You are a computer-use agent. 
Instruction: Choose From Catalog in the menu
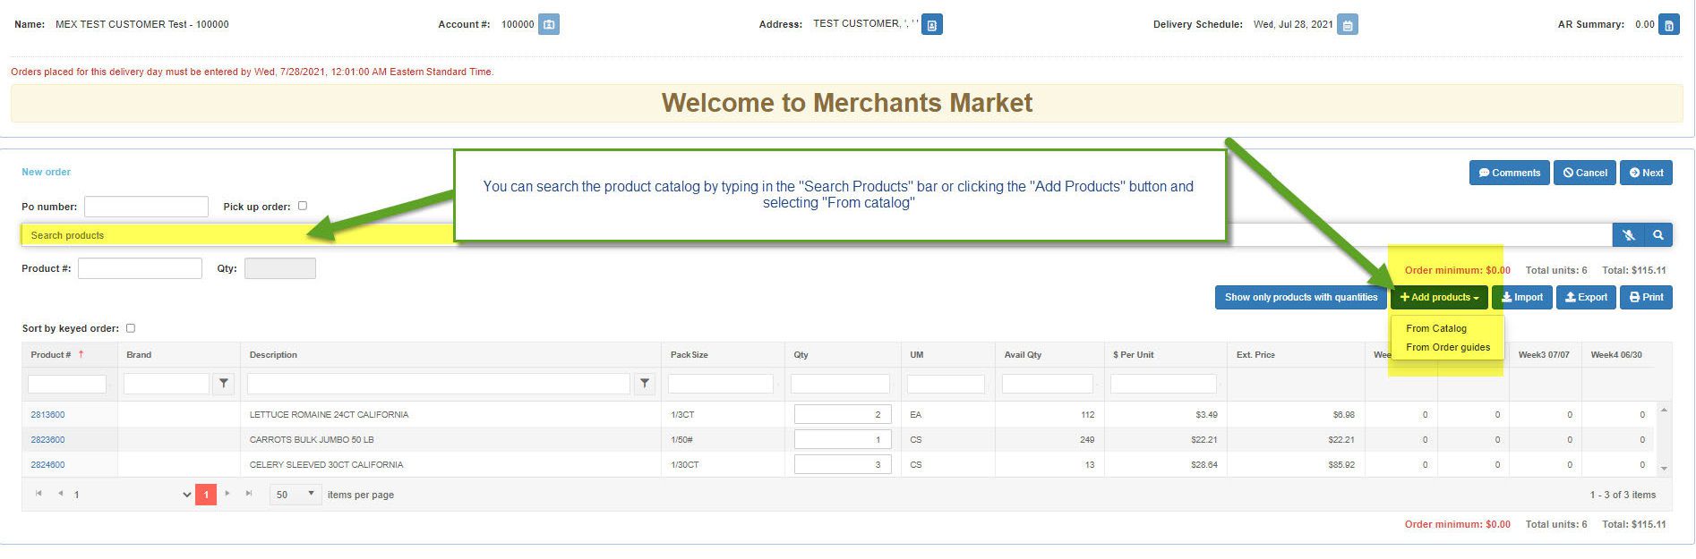point(1435,328)
